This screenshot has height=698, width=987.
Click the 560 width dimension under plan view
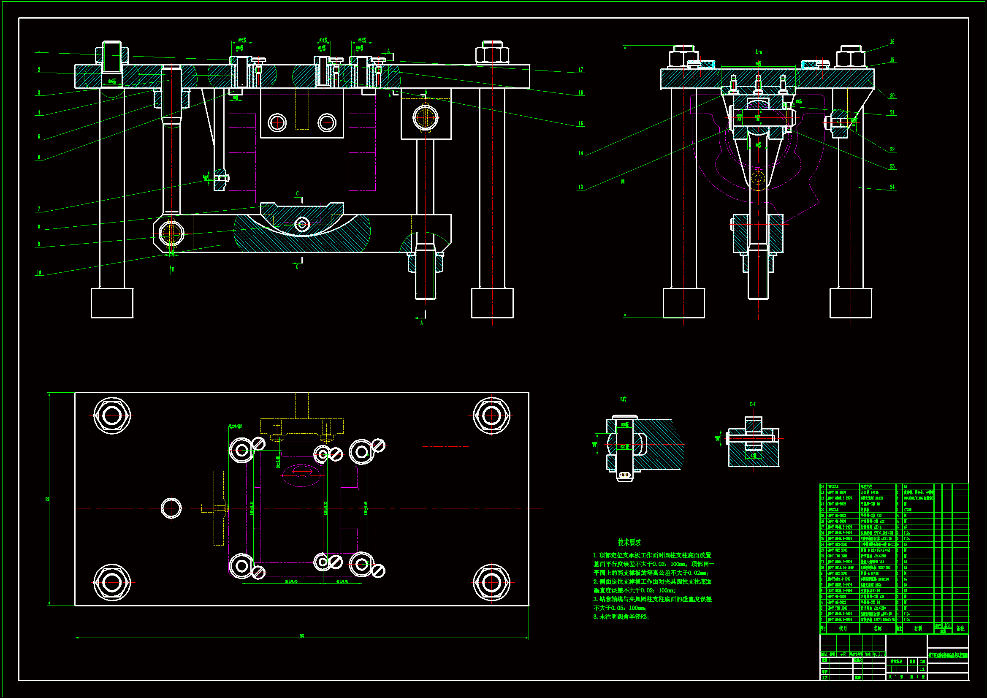point(302,636)
